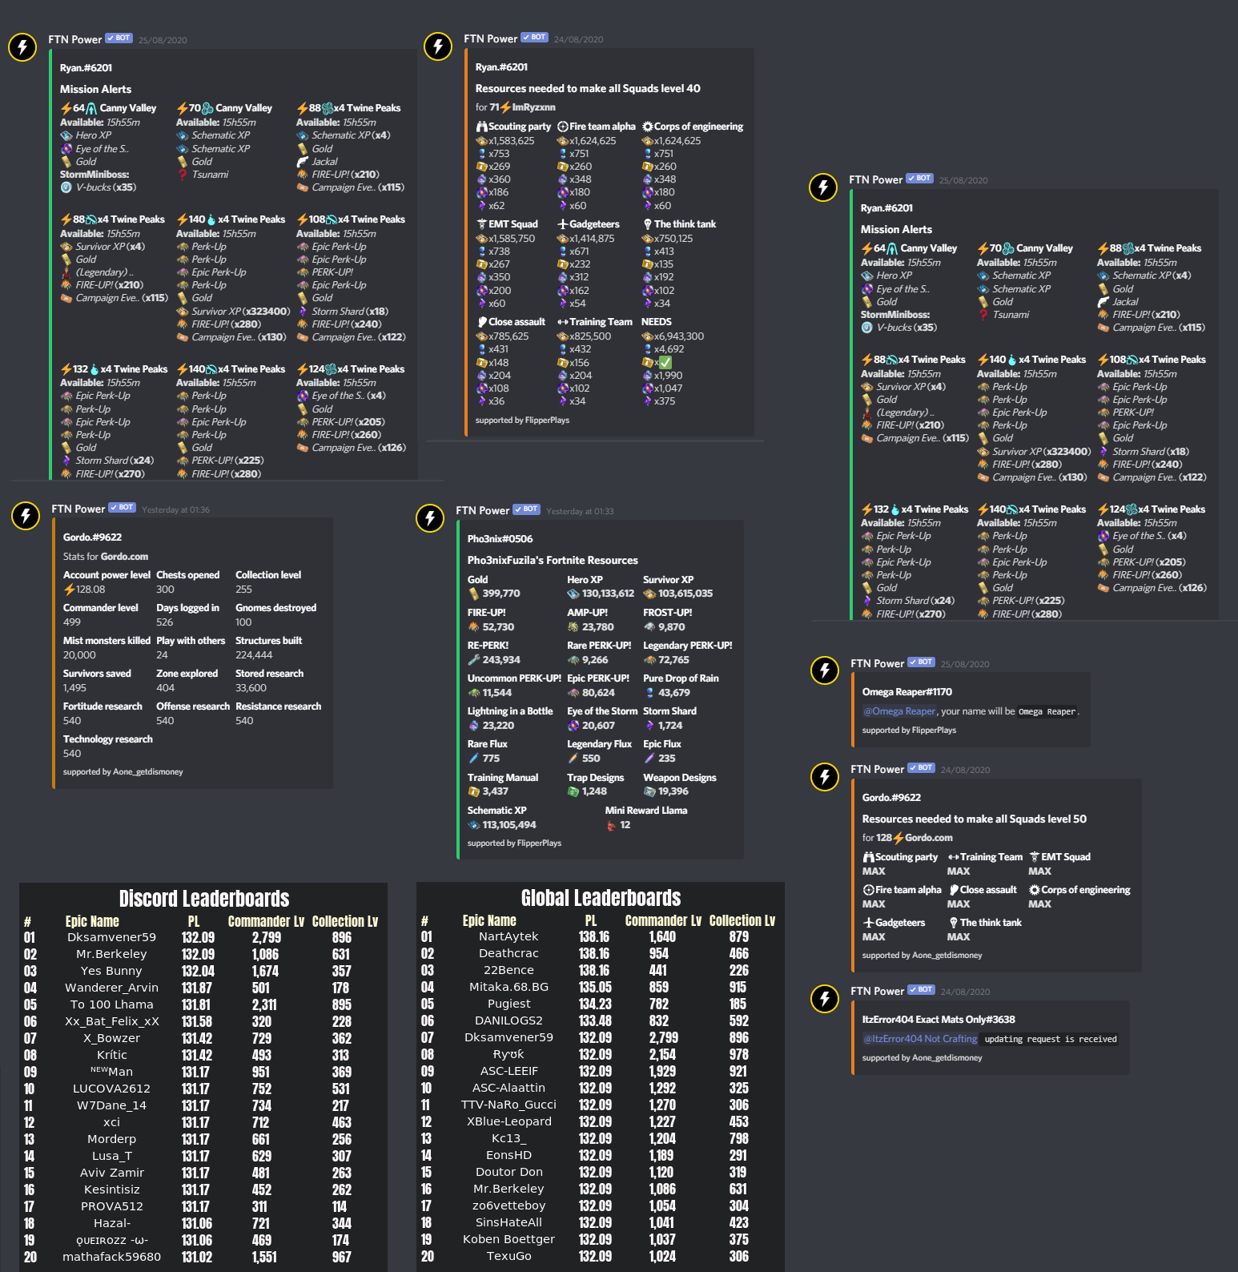This screenshot has height=1272, width=1238.
Task: Click 'NartAytek' row in Global Leaderboards
Action: tap(601, 936)
